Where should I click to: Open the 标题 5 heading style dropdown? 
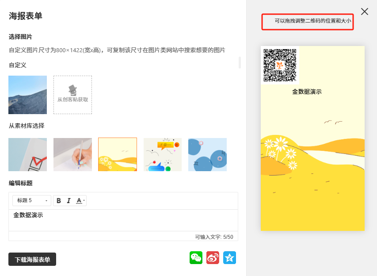tap(32, 200)
